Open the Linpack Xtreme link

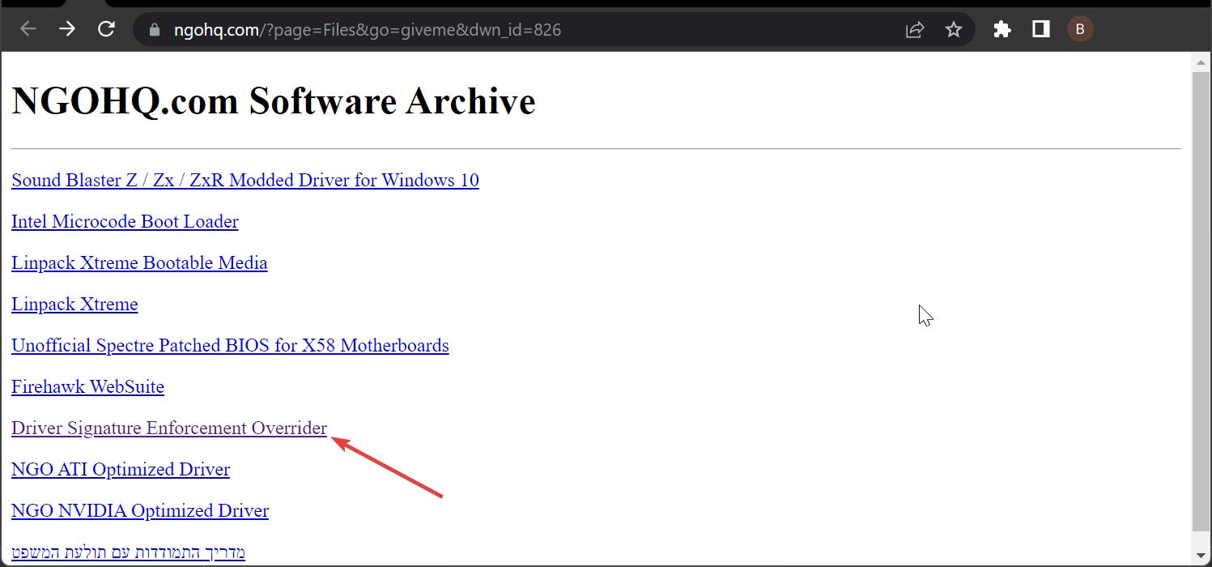coord(74,304)
